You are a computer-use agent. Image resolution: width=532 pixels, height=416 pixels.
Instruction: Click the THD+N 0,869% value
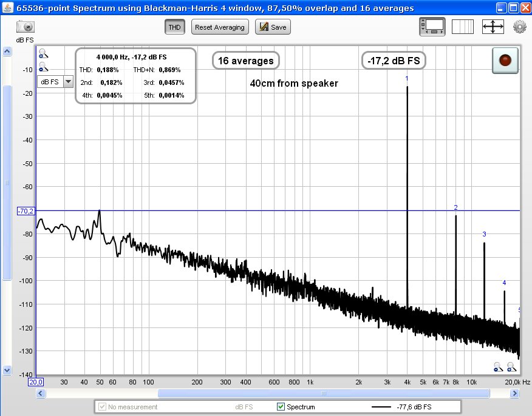(169, 70)
